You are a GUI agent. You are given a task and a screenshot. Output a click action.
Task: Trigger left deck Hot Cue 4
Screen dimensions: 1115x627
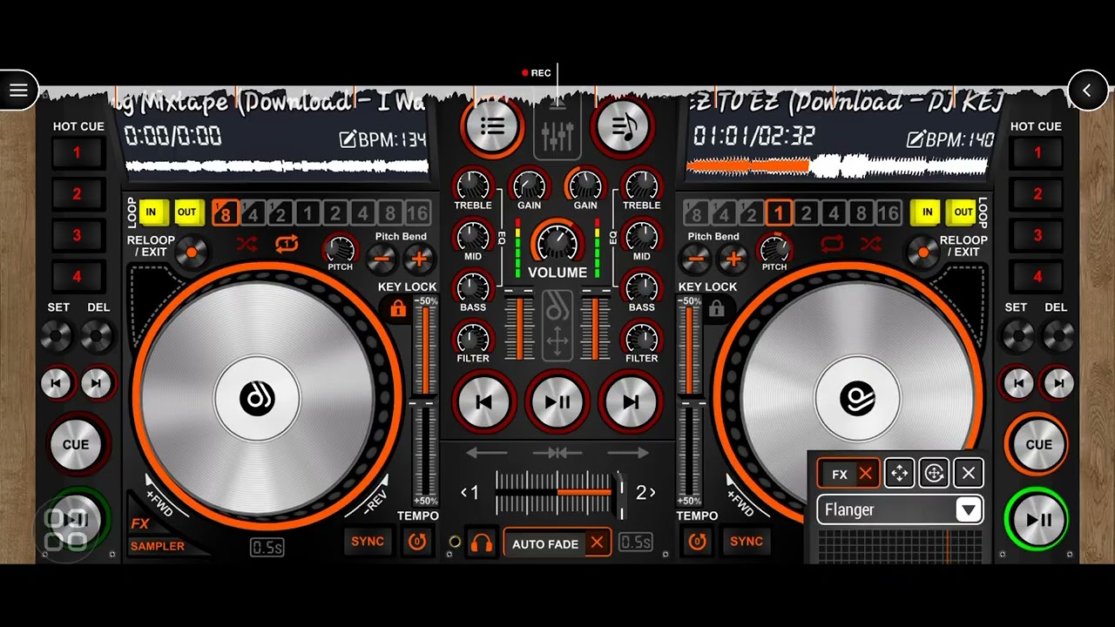click(77, 277)
